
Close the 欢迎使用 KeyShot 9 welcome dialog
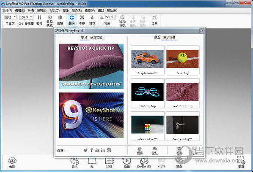201,30
